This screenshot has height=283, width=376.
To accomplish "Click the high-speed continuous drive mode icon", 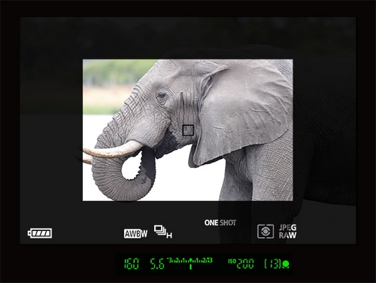I will (162, 232).
